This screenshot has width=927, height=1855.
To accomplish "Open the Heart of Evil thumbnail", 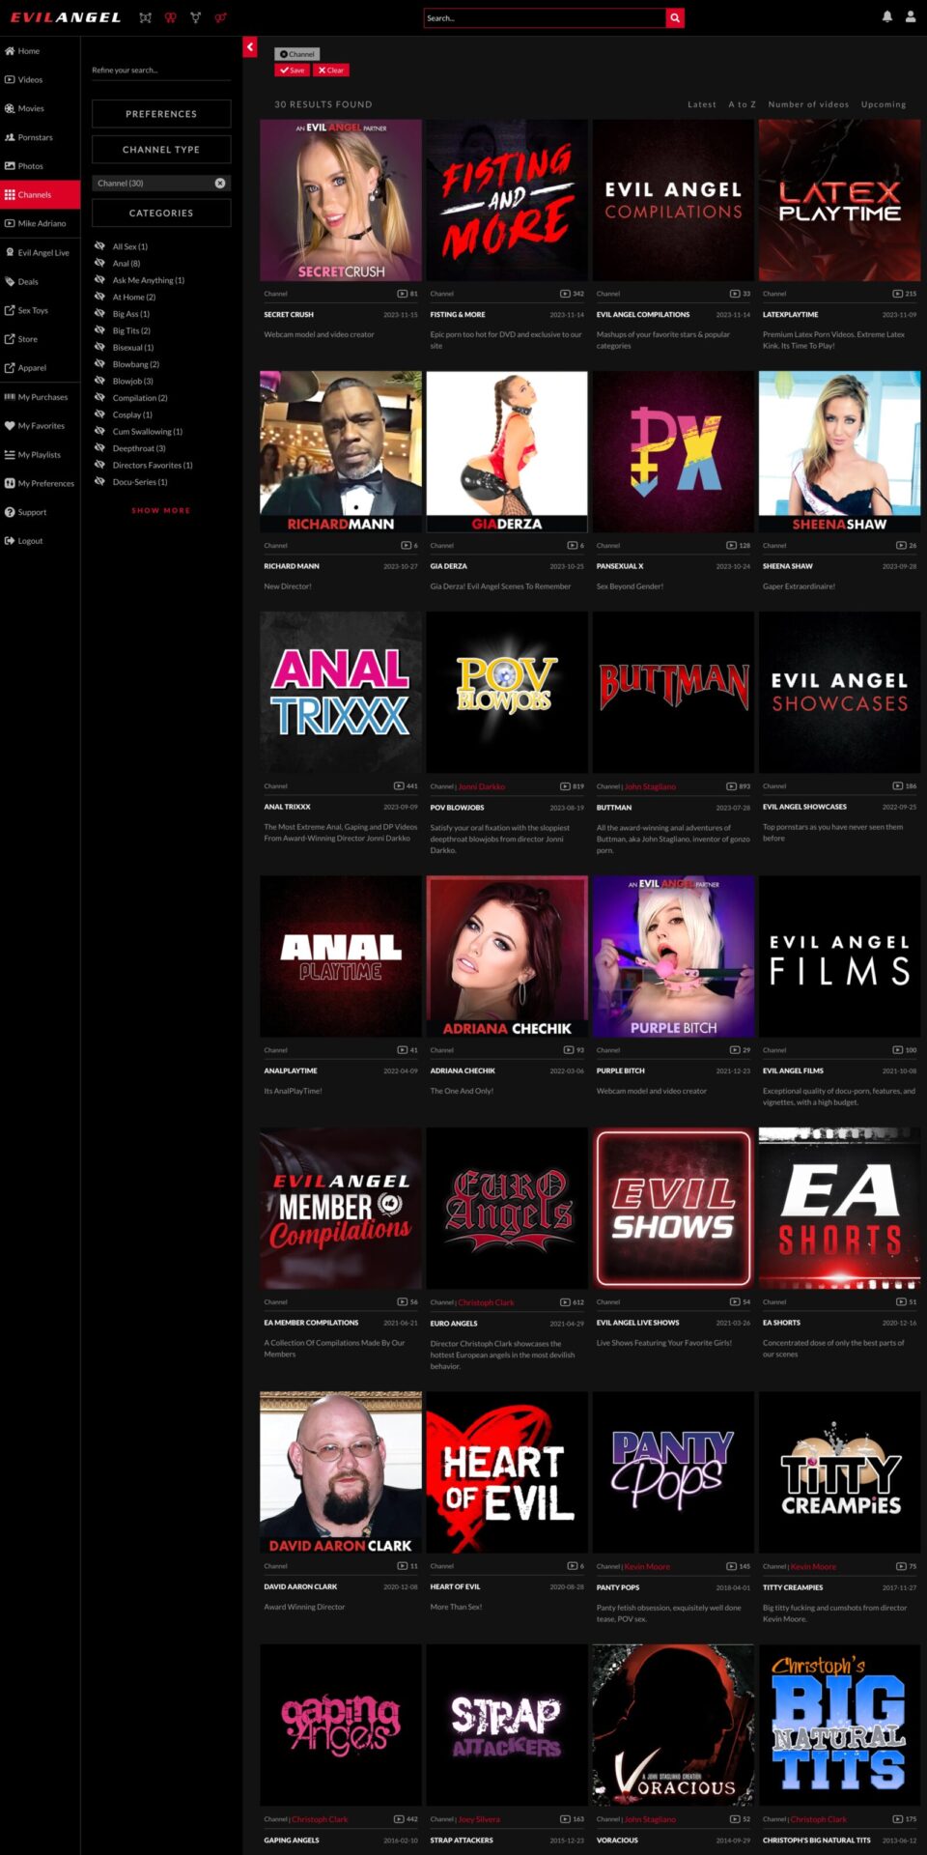I will coord(507,1472).
